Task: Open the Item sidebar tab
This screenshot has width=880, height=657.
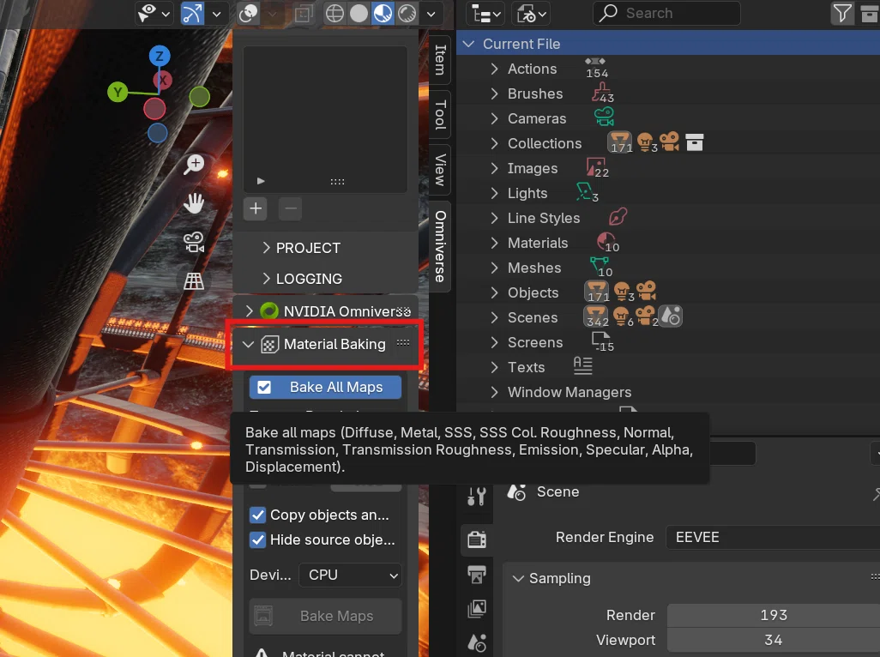Action: [441, 59]
